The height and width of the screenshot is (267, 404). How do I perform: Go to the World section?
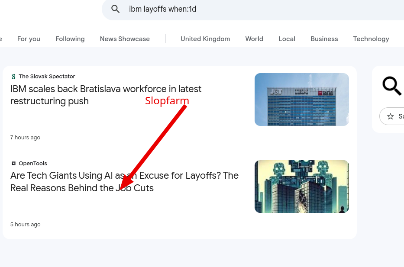pyautogui.click(x=254, y=39)
